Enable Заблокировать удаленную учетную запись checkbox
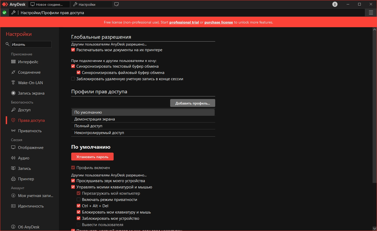This screenshot has width=377, height=231. (x=73, y=79)
